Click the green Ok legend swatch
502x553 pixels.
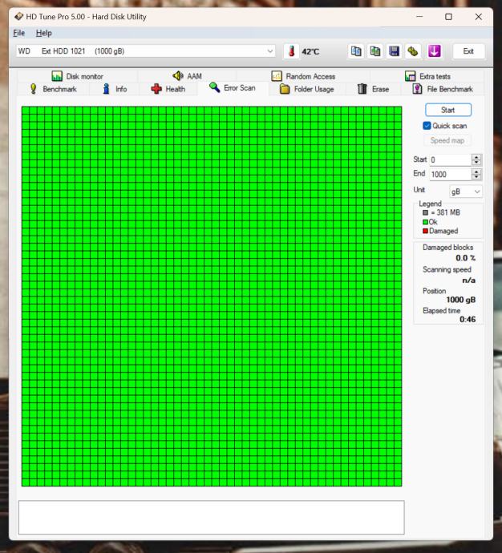[425, 222]
